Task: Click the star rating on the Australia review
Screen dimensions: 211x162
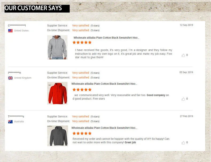Action: click(82, 133)
